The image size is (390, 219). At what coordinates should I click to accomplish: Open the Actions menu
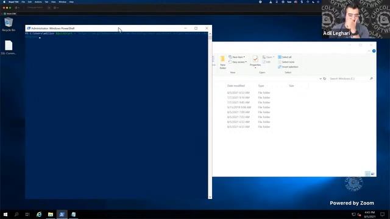38,2
